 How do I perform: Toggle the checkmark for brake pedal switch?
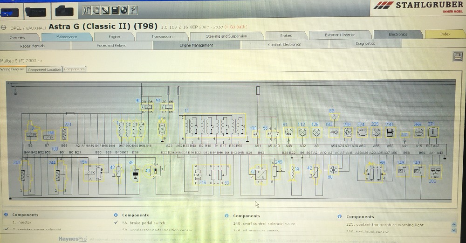click(x=116, y=223)
